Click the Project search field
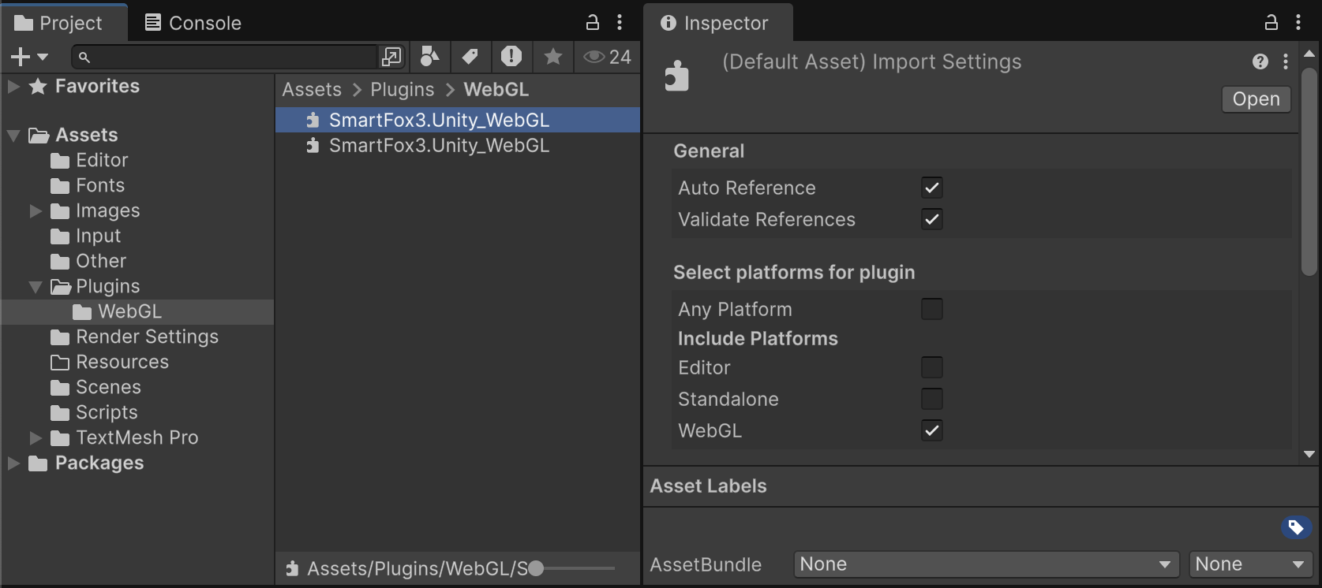1322x588 pixels. (x=225, y=57)
